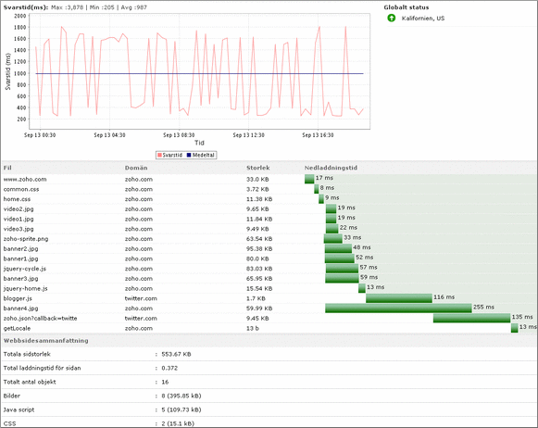The image size is (538, 428).
Task: Click the blue average line in the chart
Action: (x=199, y=73)
